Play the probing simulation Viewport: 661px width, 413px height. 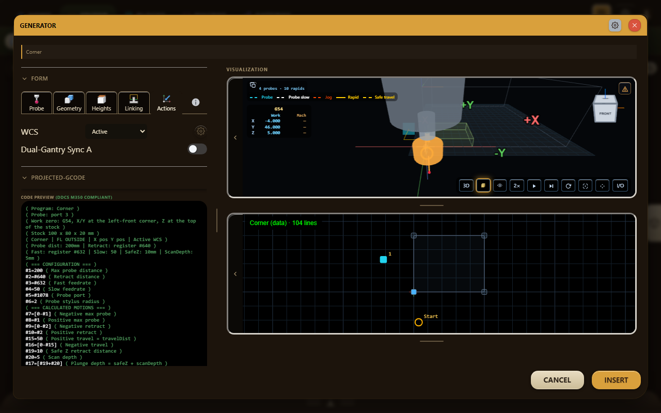[x=534, y=185]
